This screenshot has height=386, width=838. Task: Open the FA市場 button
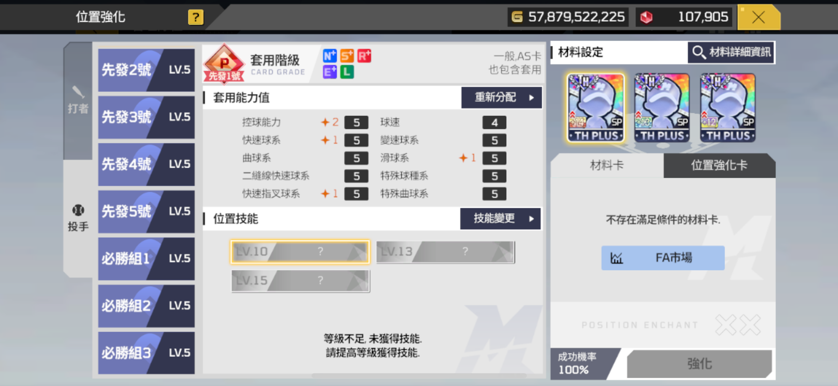(663, 258)
